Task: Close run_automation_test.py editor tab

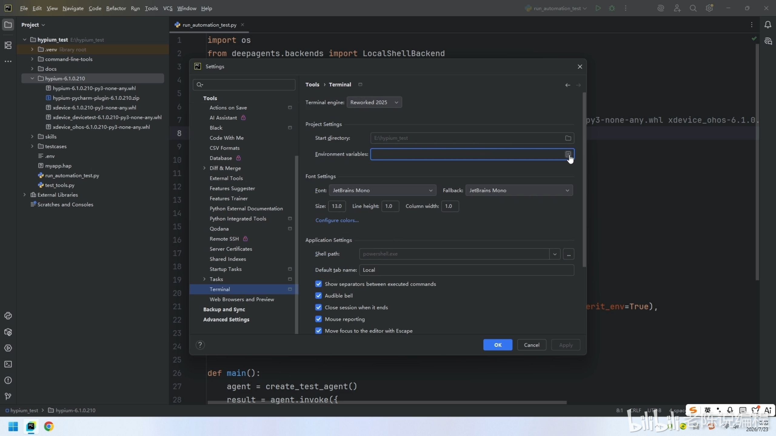Action: (242, 25)
